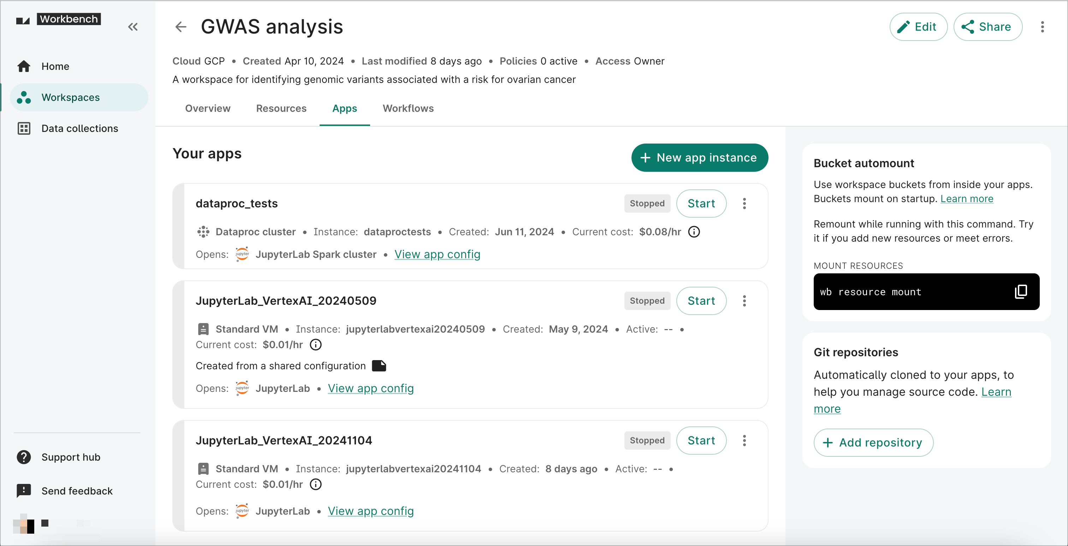This screenshot has width=1068, height=546.
Task: Open View app config for dataproc_tests
Action: click(x=437, y=254)
